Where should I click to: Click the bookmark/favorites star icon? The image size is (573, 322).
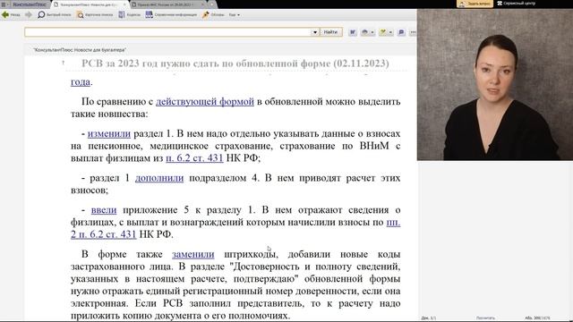[382, 32]
